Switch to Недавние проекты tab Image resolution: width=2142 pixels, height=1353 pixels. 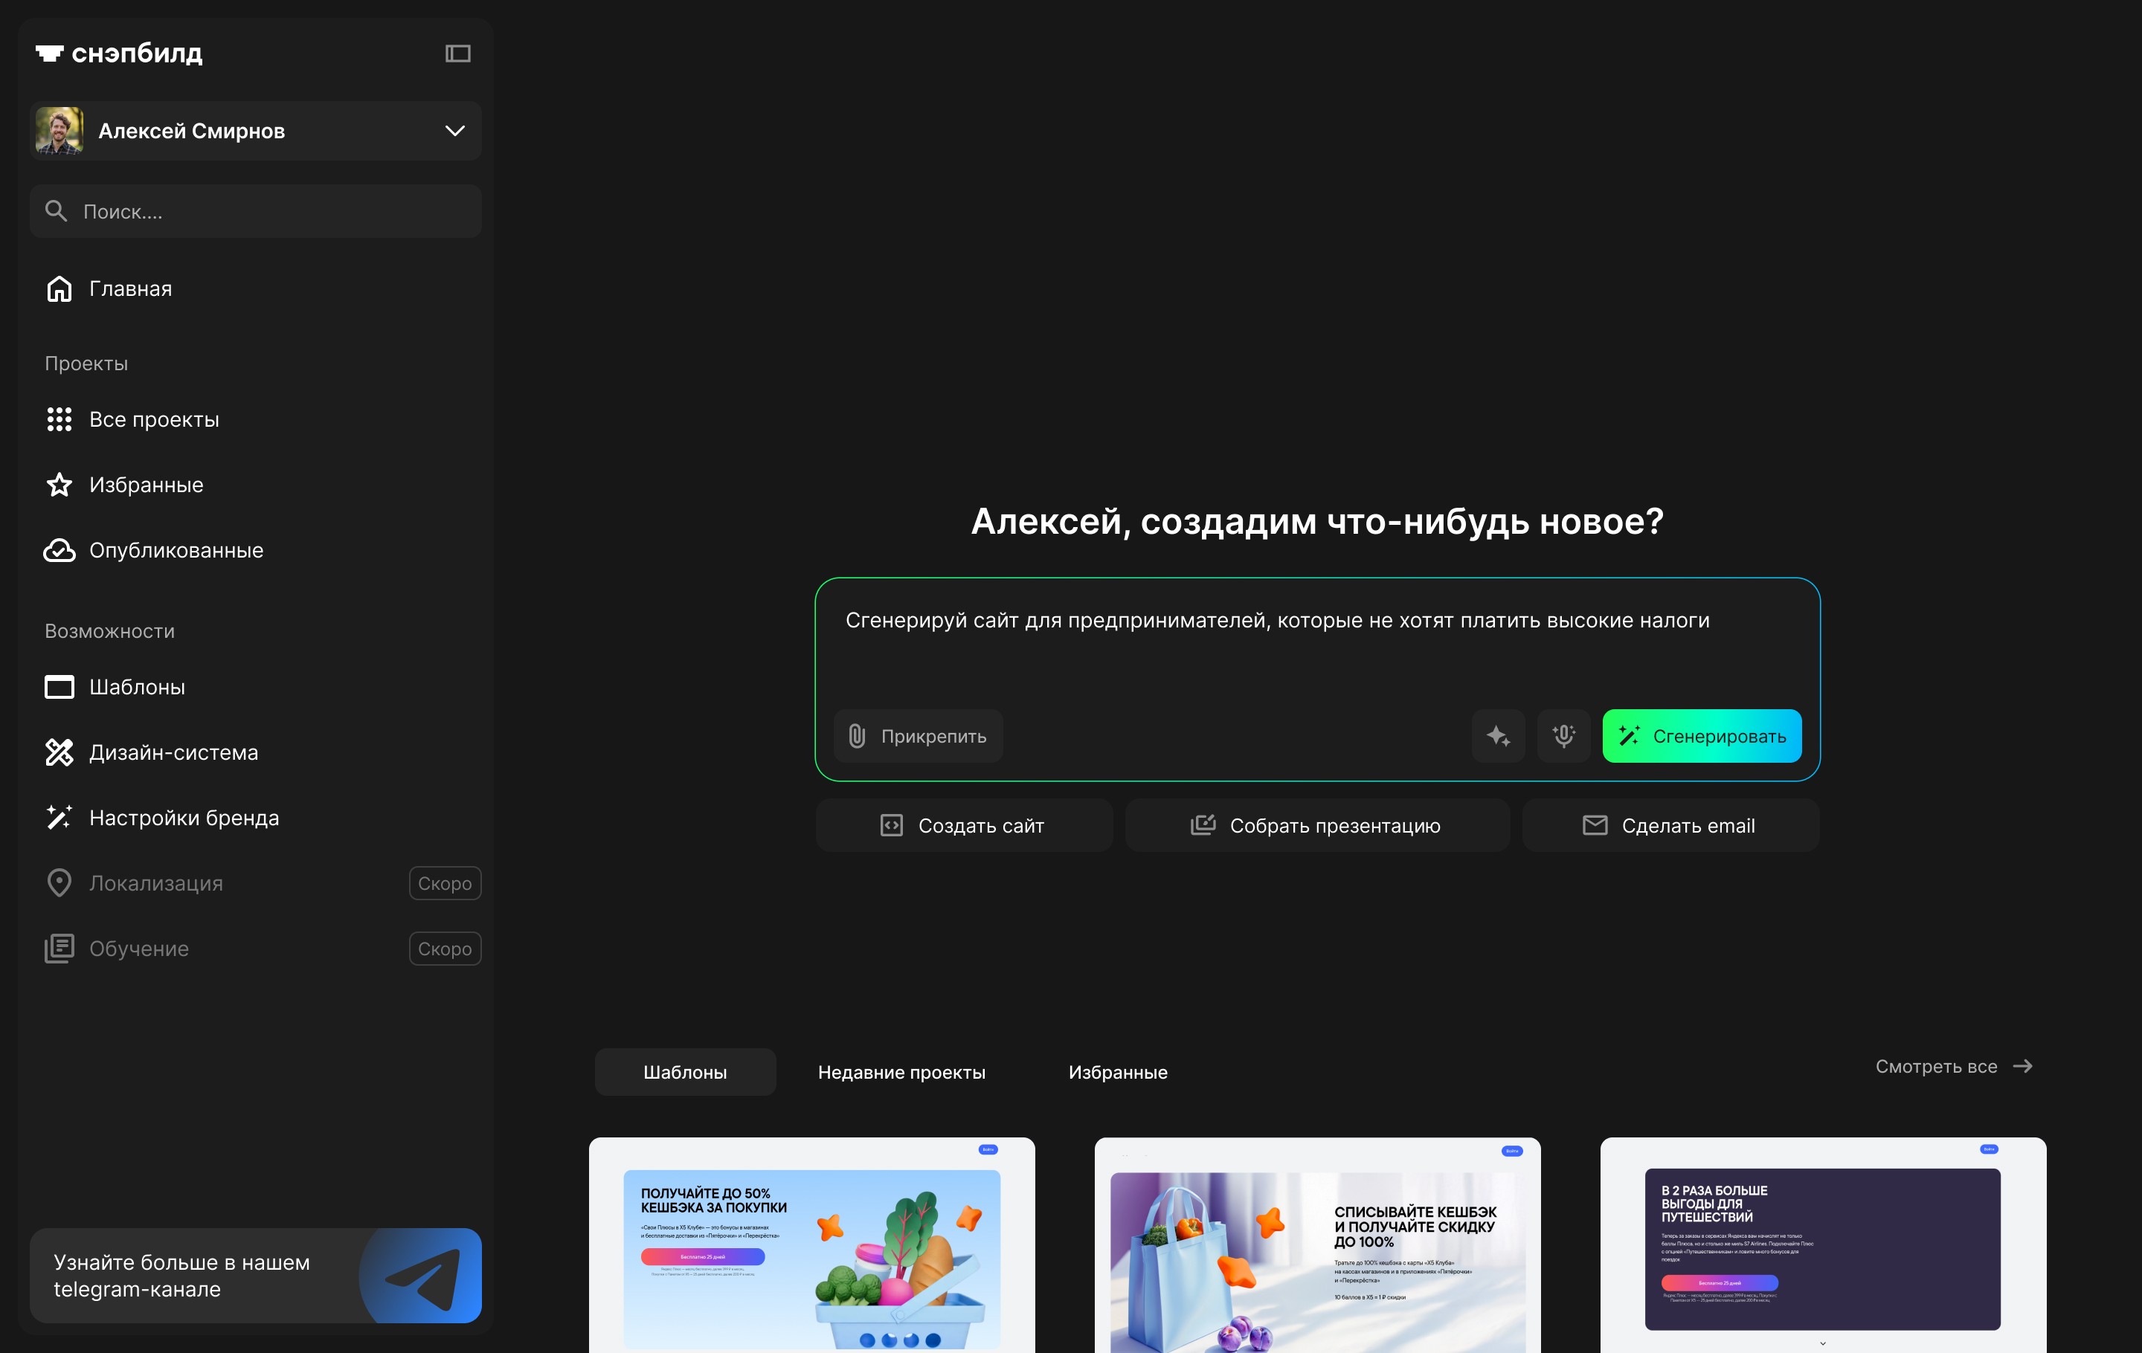point(901,1072)
